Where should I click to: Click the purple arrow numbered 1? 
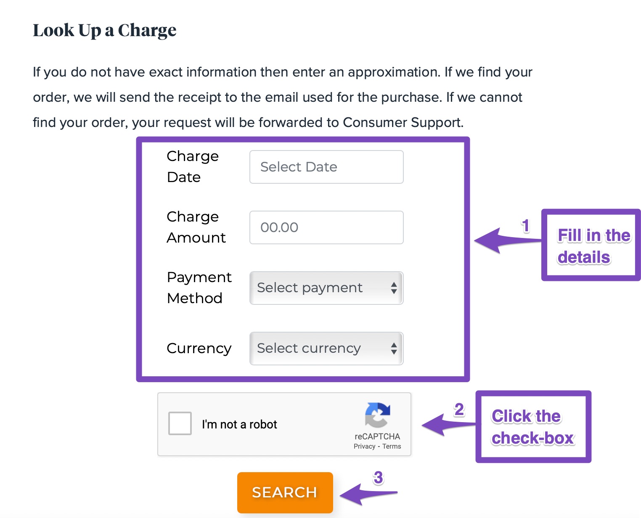507,240
